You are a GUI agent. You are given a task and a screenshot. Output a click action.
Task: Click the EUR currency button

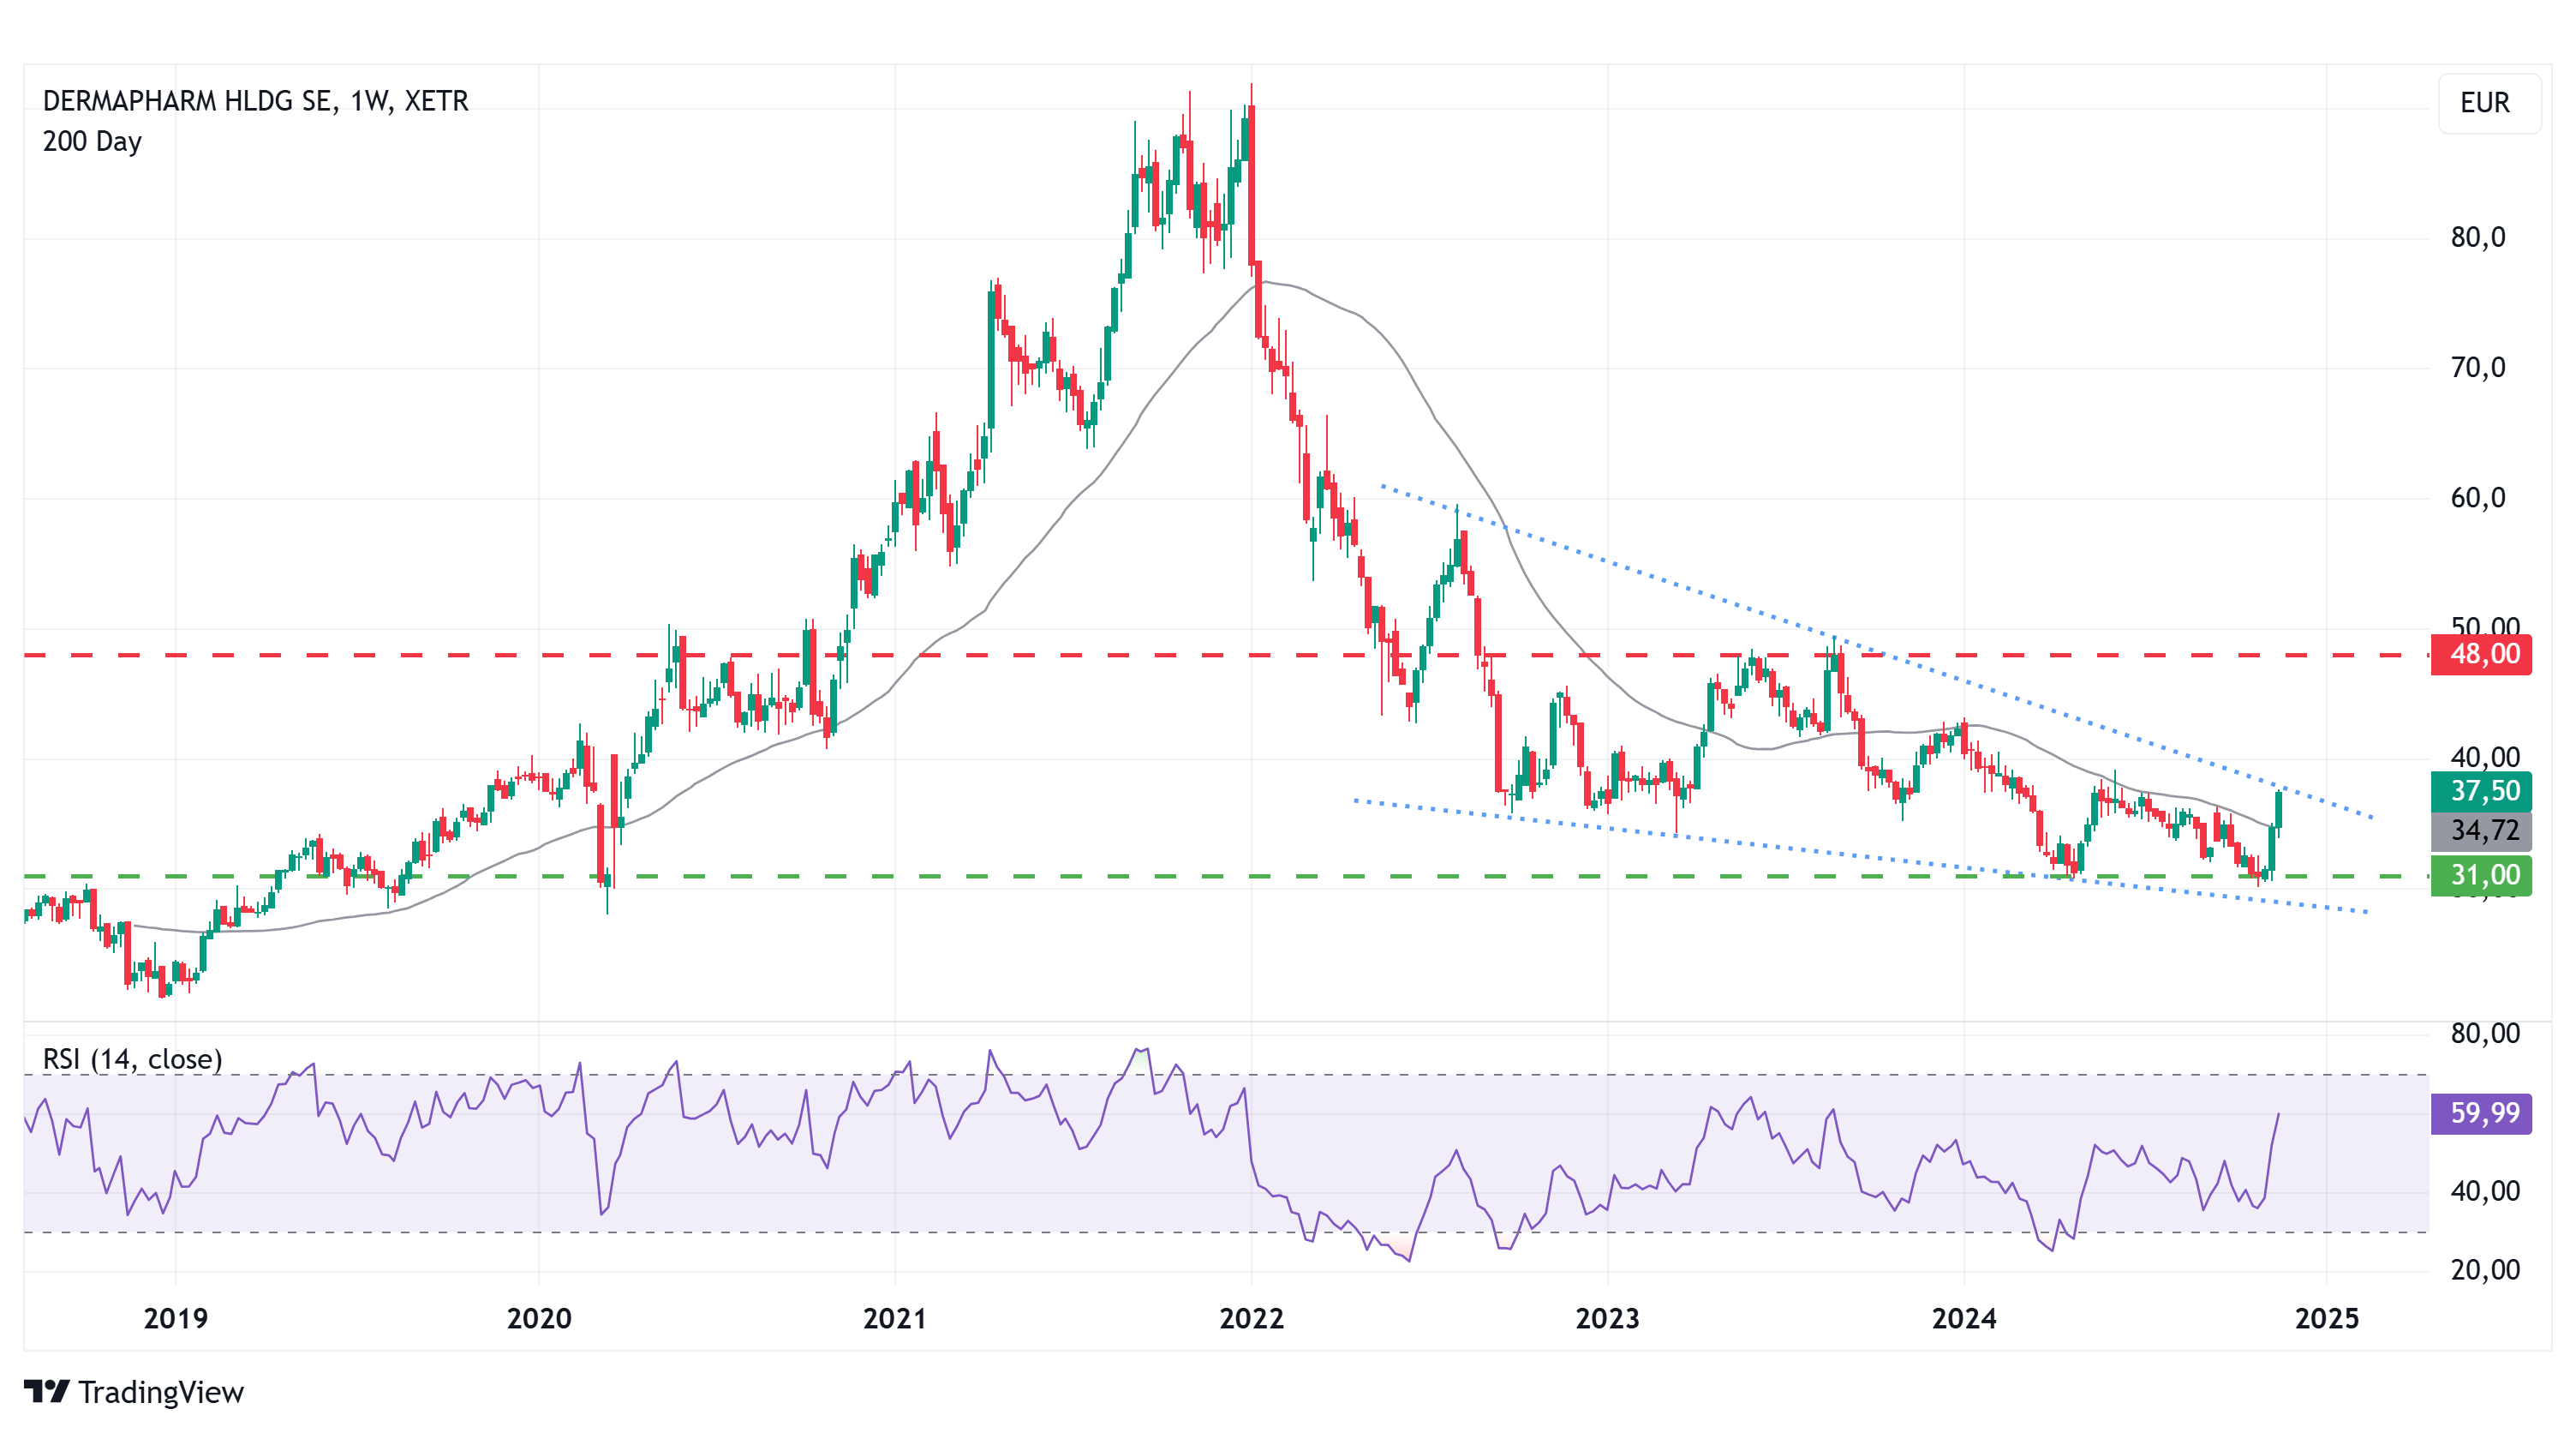click(x=2489, y=103)
